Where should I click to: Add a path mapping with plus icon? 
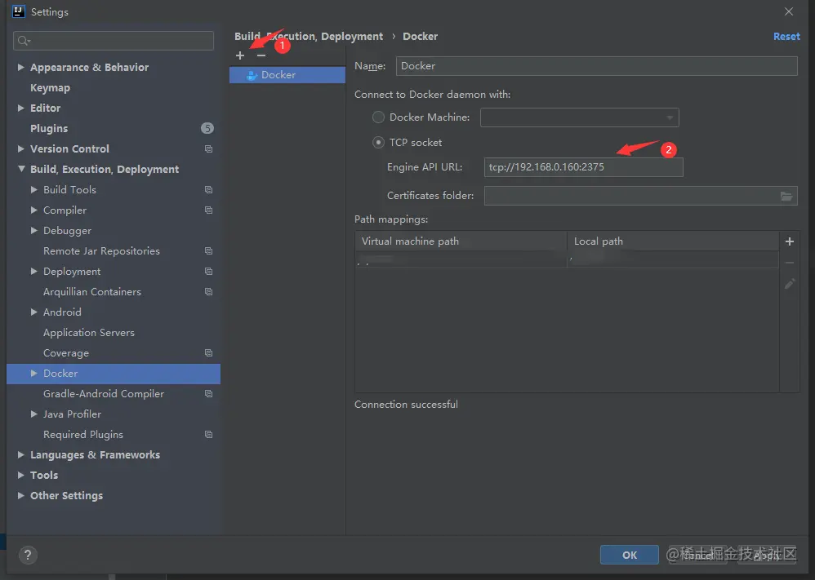click(x=790, y=241)
